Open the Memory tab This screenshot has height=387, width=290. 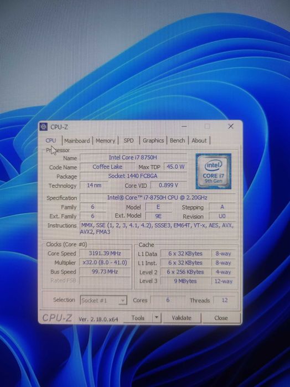105,141
